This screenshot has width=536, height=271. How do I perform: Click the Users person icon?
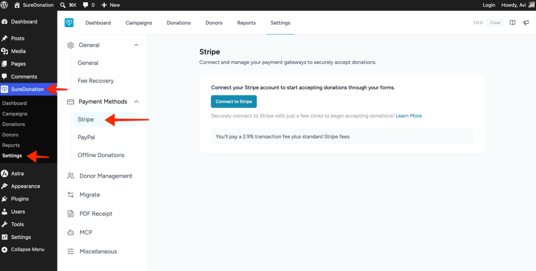pos(4,211)
